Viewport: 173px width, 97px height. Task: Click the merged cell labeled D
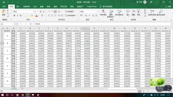pos(7,58)
